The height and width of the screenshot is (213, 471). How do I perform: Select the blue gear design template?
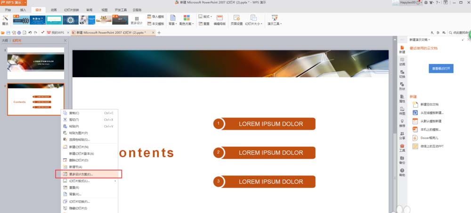point(71,20)
